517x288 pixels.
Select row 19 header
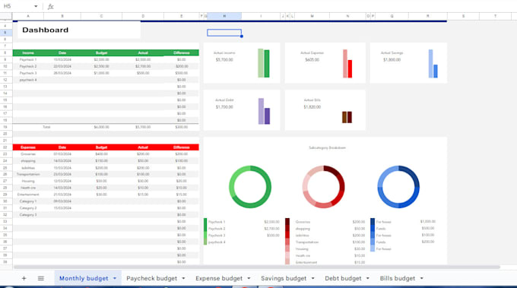pyautogui.click(x=5, y=127)
